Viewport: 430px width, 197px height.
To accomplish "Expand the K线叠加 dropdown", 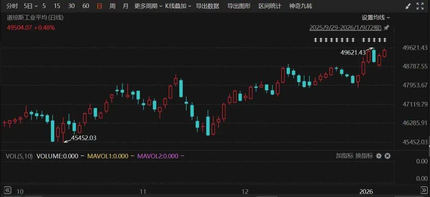I will pos(178,6).
